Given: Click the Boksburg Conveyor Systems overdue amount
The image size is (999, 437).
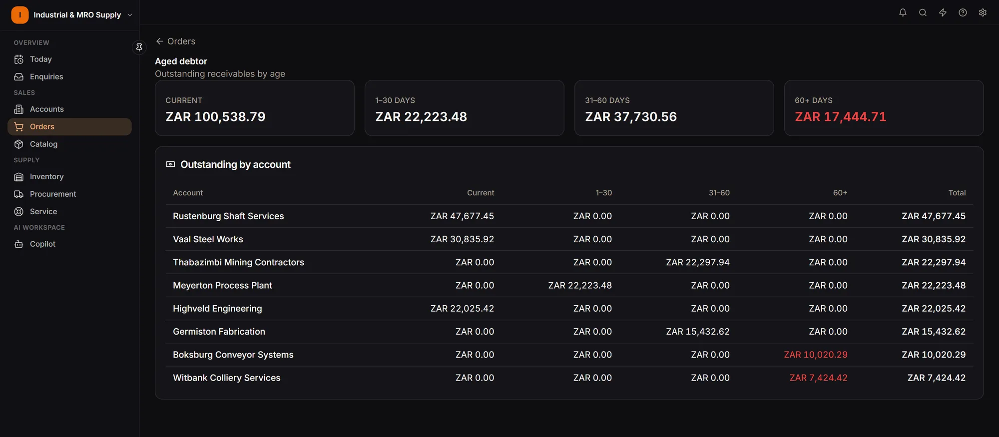Looking at the screenshot, I should pyautogui.click(x=816, y=355).
